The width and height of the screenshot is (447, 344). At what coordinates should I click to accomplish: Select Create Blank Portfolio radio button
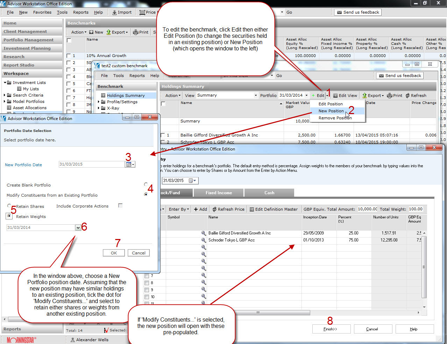click(x=146, y=184)
